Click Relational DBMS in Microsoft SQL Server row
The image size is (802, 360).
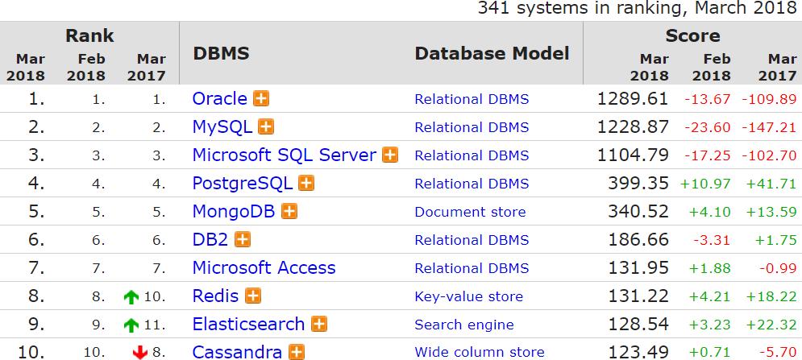coord(472,155)
